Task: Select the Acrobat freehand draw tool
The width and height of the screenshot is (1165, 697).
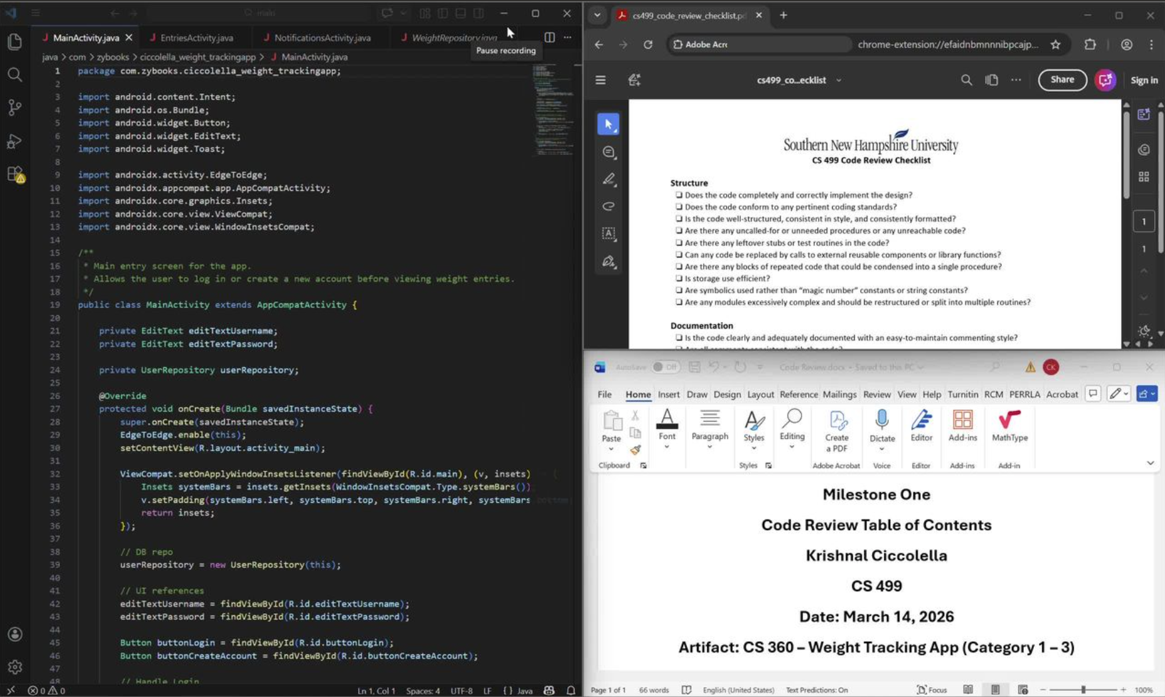Action: click(x=608, y=207)
